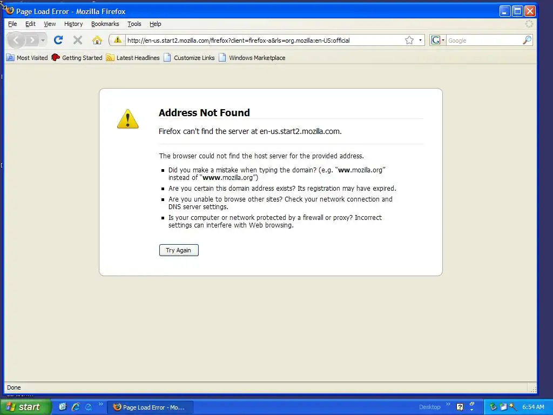Open the Windows Marketplace bookmark
553x415 pixels.
[x=252, y=57]
